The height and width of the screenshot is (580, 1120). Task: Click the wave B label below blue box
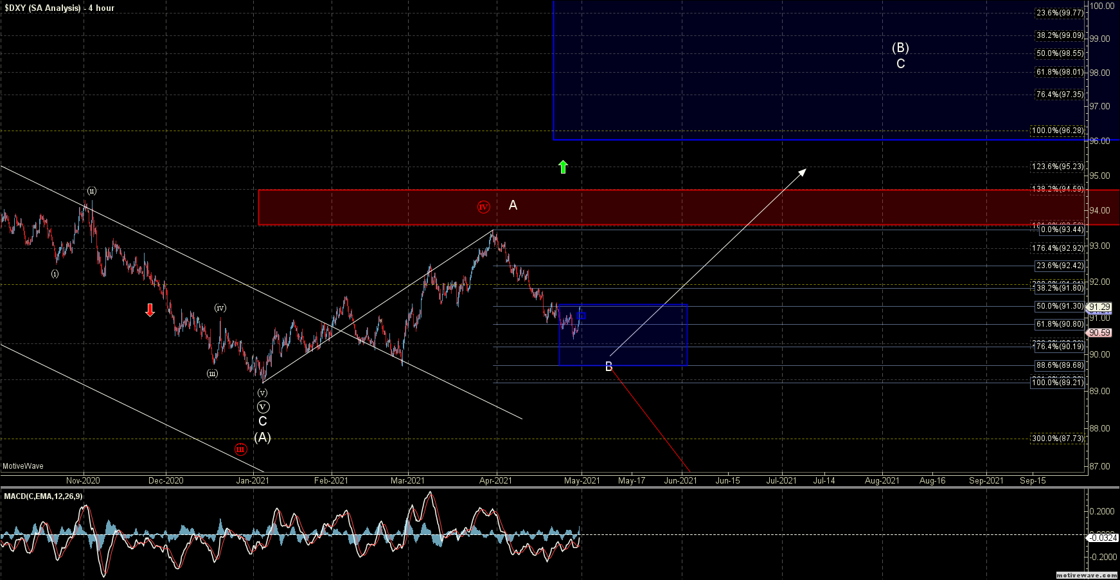pyautogui.click(x=609, y=367)
